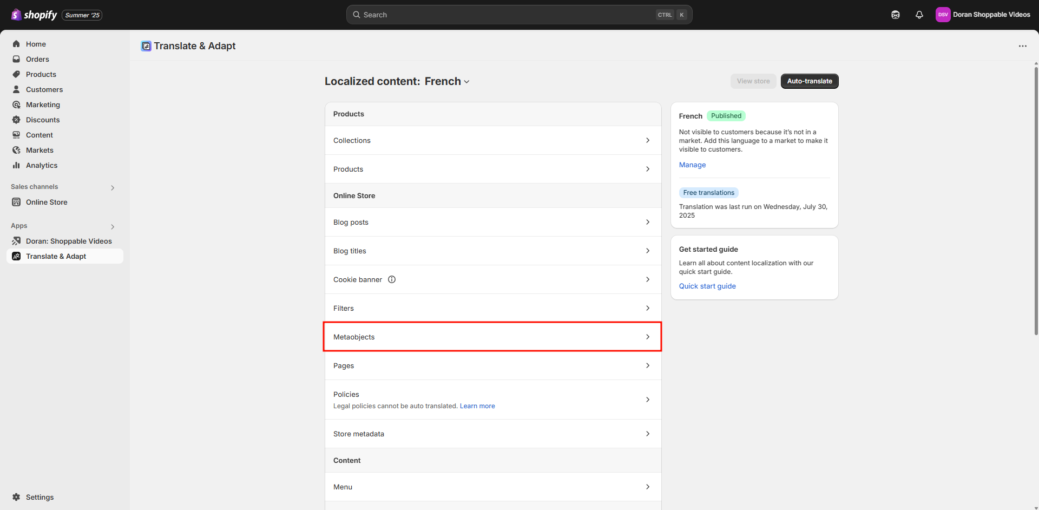This screenshot has height=510, width=1039.
Task: Click the notifications bell icon
Action: pyautogui.click(x=919, y=15)
